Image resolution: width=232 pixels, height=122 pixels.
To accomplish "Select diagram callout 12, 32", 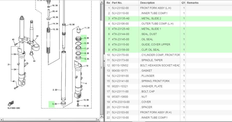I will [86, 106].
